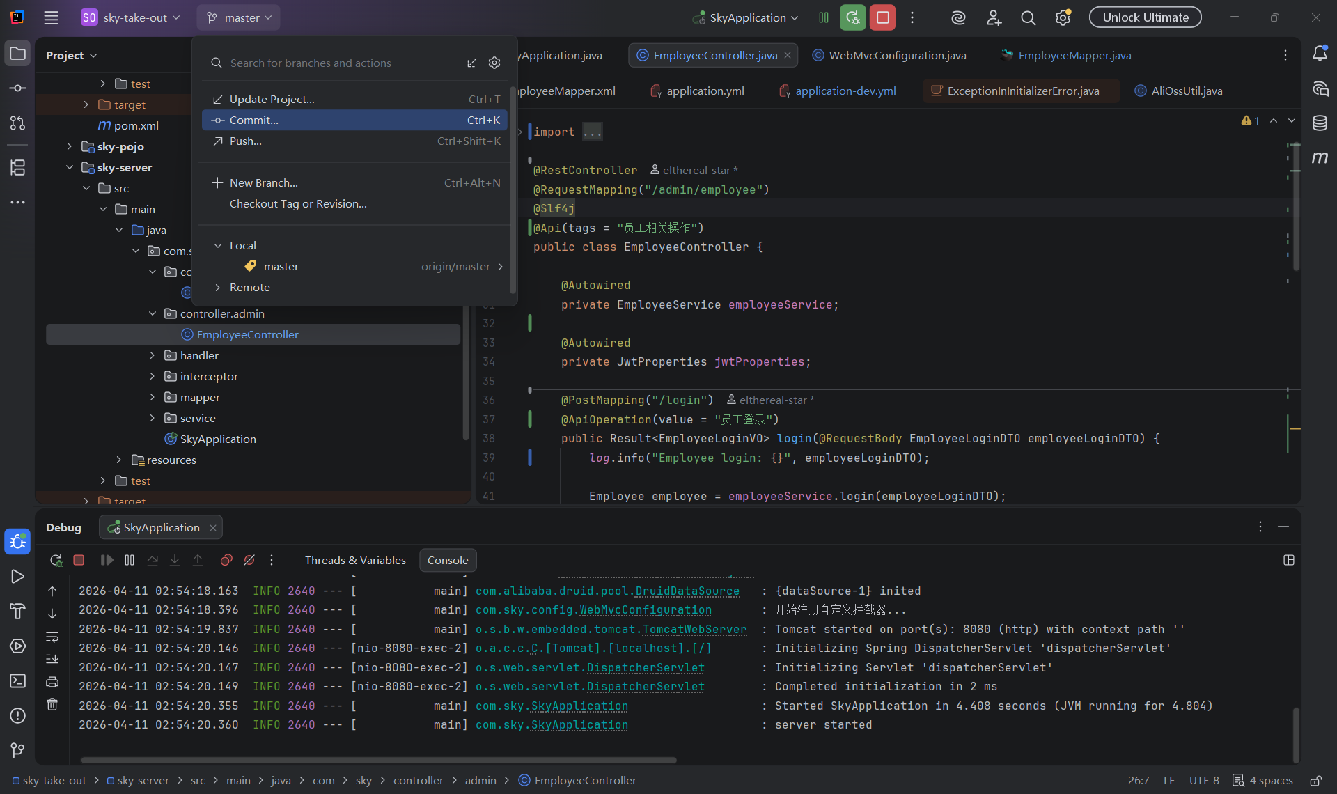Toggle read-only lock icon in status bar
Viewport: 1337px width, 794px height.
[x=1315, y=781]
